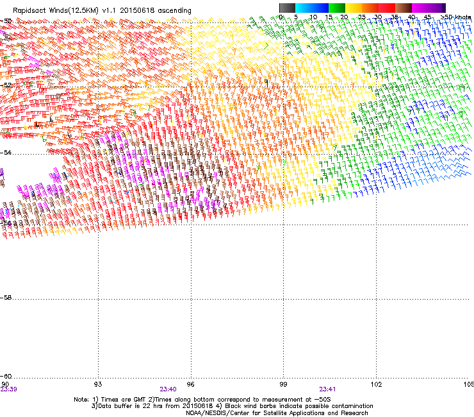Click the '93' longitude axis label
Viewport: 474px width, 417px height.
click(x=98, y=384)
